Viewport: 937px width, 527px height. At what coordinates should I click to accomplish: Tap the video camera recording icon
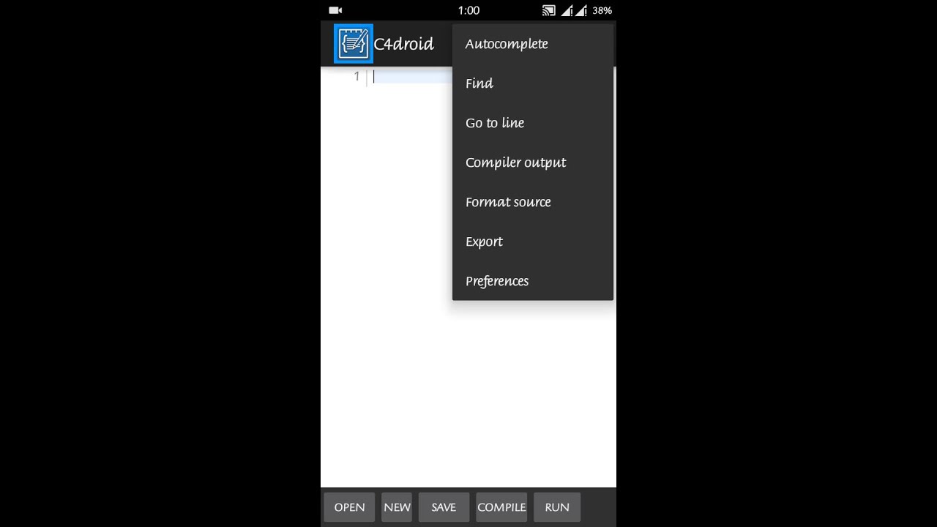coord(335,10)
